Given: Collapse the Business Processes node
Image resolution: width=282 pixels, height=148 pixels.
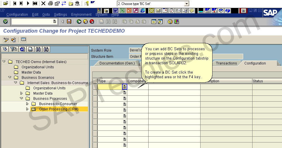Looking at the screenshot, I should tap(21, 99).
